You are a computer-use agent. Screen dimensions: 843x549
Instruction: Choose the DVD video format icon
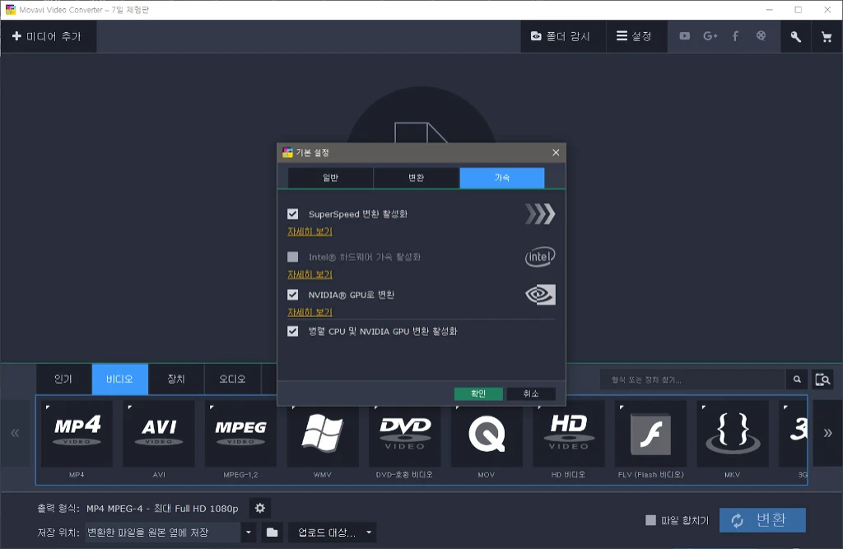coord(405,434)
